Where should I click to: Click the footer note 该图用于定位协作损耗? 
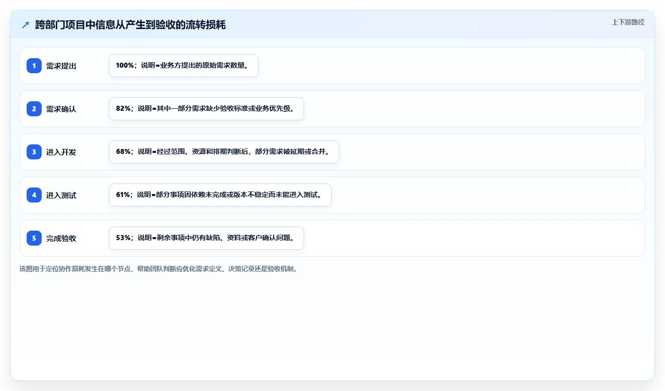[x=159, y=269]
